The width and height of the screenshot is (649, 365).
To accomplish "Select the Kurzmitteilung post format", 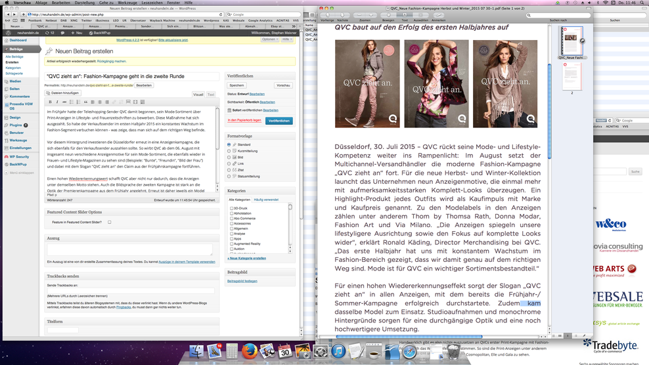I will pyautogui.click(x=229, y=151).
